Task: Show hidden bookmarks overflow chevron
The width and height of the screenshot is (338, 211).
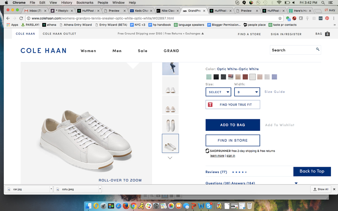Action: click(334, 25)
